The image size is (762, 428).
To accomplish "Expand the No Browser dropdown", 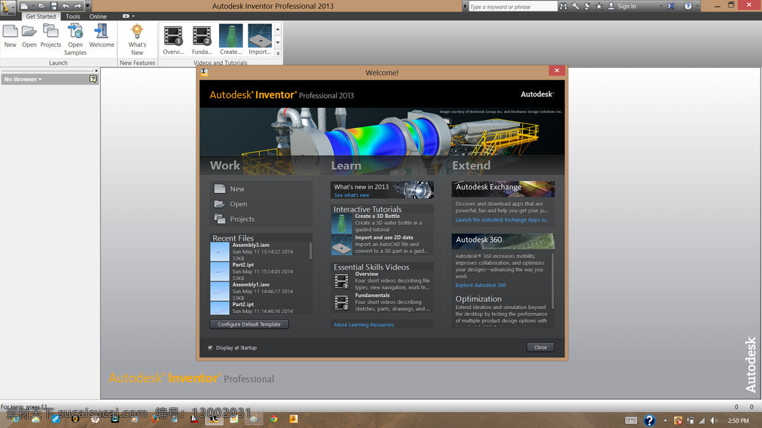I will click(23, 79).
